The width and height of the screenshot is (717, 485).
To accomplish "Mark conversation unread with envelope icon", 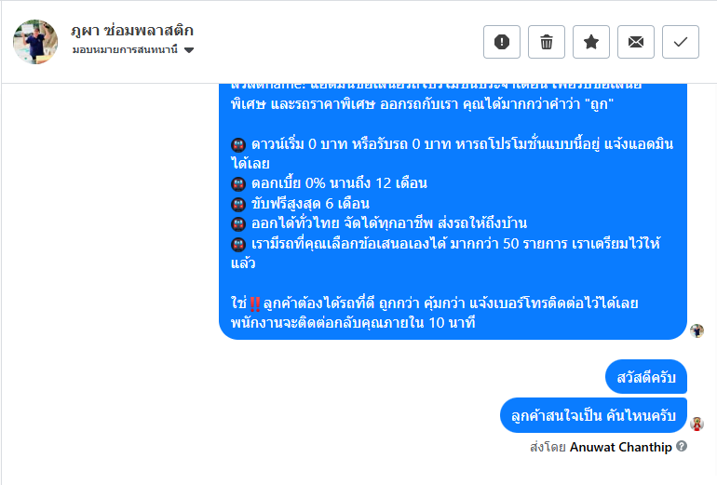I will pos(636,42).
